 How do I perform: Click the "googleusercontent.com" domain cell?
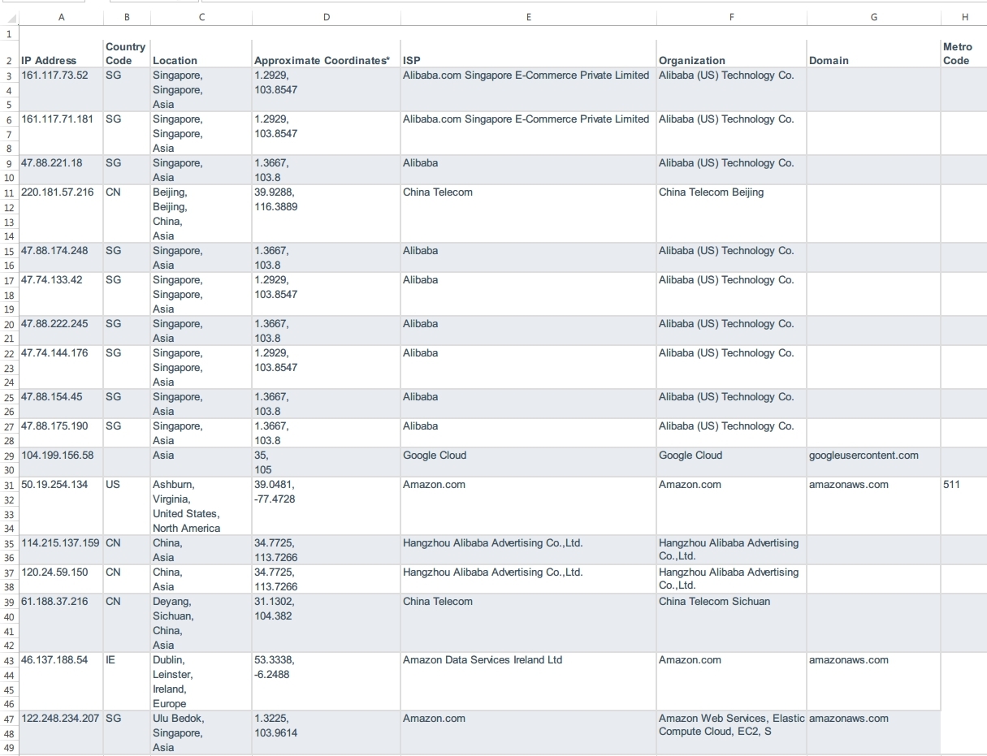pyautogui.click(x=873, y=462)
